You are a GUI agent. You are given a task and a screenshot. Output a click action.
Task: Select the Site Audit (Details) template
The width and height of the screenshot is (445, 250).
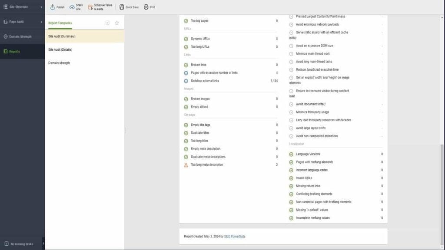click(60, 49)
